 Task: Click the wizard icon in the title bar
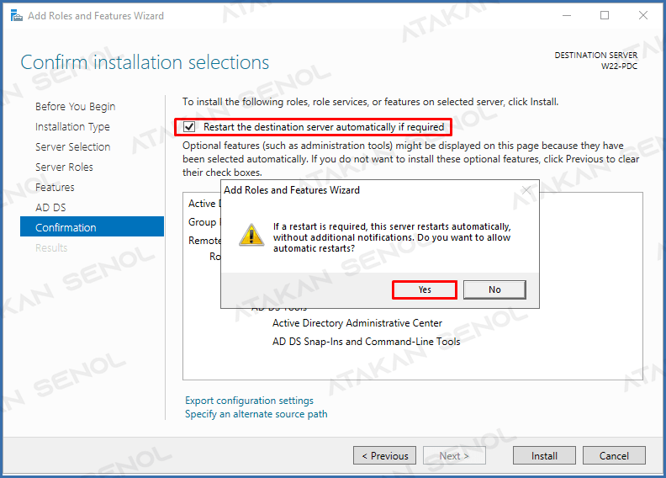tap(17, 16)
